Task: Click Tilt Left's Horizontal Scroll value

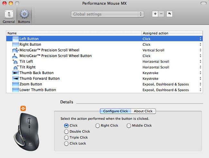Action: click(x=156, y=62)
